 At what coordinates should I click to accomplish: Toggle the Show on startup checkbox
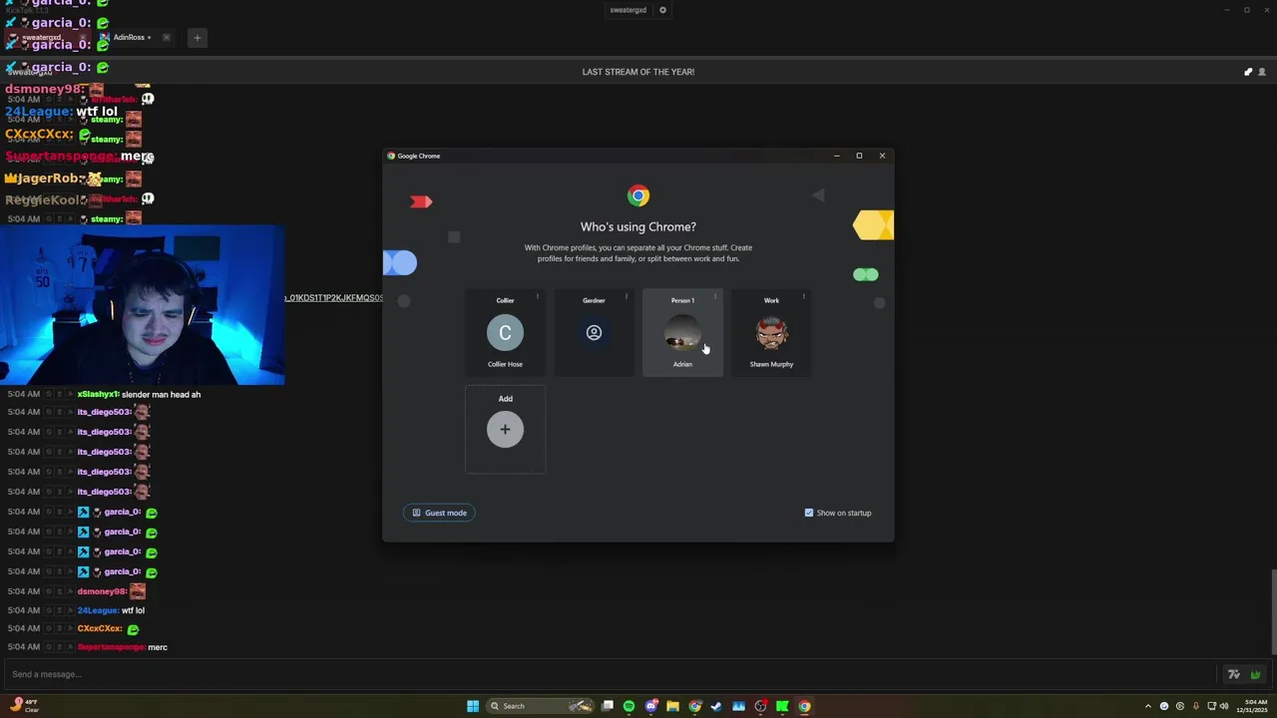809,513
